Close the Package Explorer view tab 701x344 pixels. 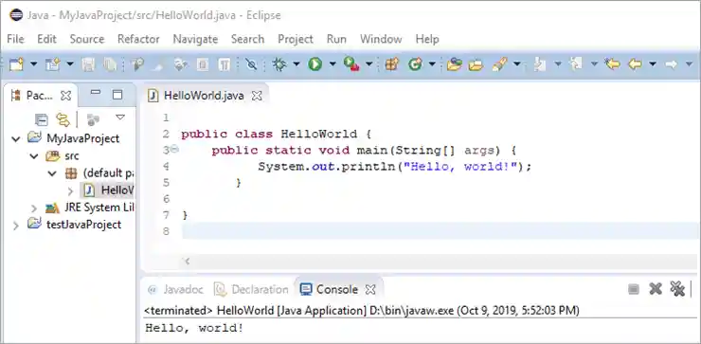(x=65, y=96)
